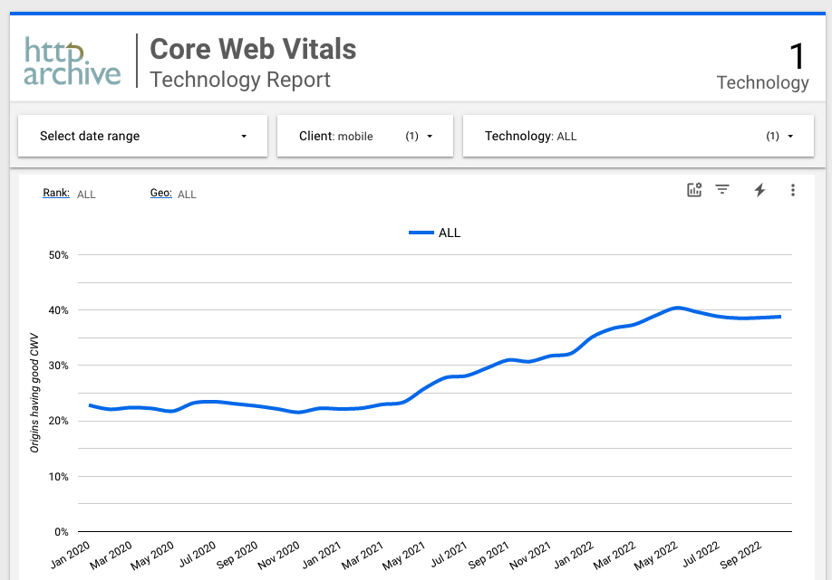This screenshot has width=832, height=580.
Task: Click the line's last point after Sep 2022
Action: click(x=779, y=317)
